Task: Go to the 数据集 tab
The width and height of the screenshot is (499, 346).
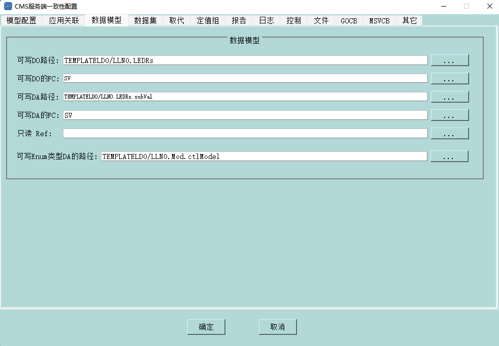Action: pos(145,21)
